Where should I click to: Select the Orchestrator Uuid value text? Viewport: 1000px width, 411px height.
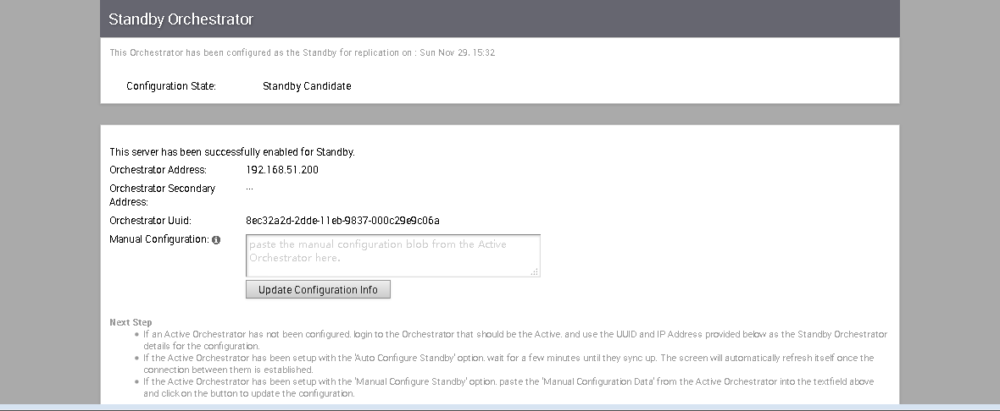tap(342, 221)
